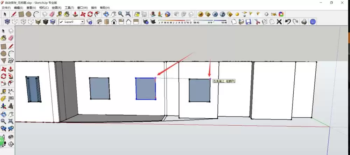Toggle back edges face style
The height and width of the screenshot is (155, 350).
pyautogui.click(x=15, y=22)
